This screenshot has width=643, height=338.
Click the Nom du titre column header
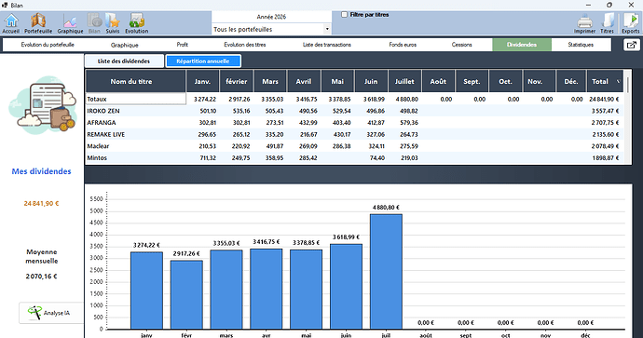135,82
